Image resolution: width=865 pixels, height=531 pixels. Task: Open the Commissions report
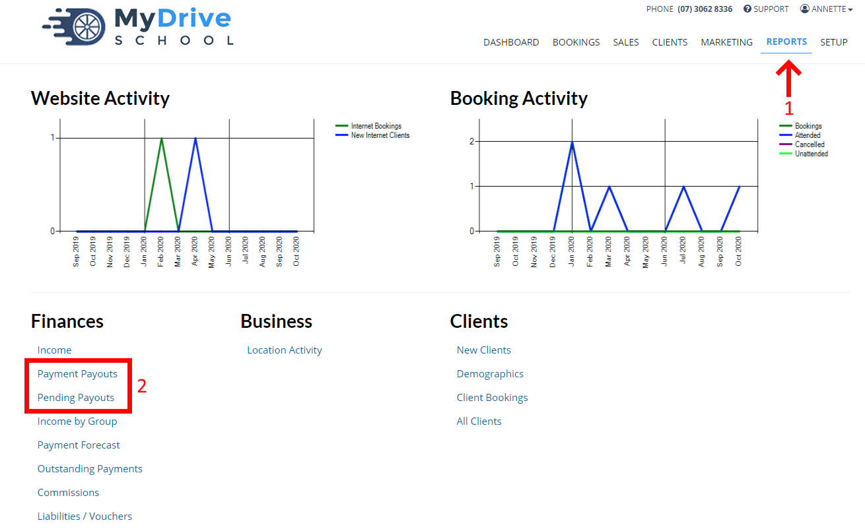(68, 493)
